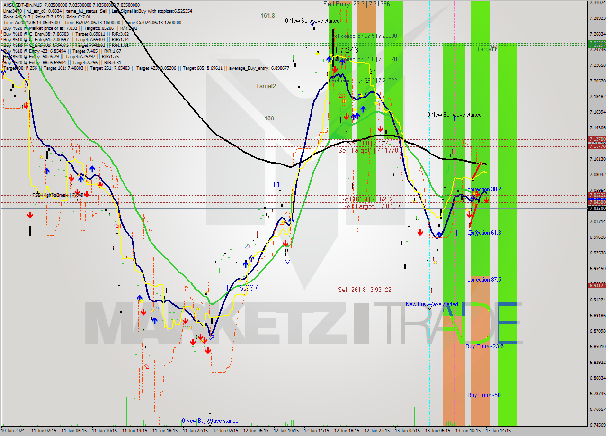Click 'New Buy Wave started' below Sell 261.8
Screen dimensions: 606x436
click(430, 304)
